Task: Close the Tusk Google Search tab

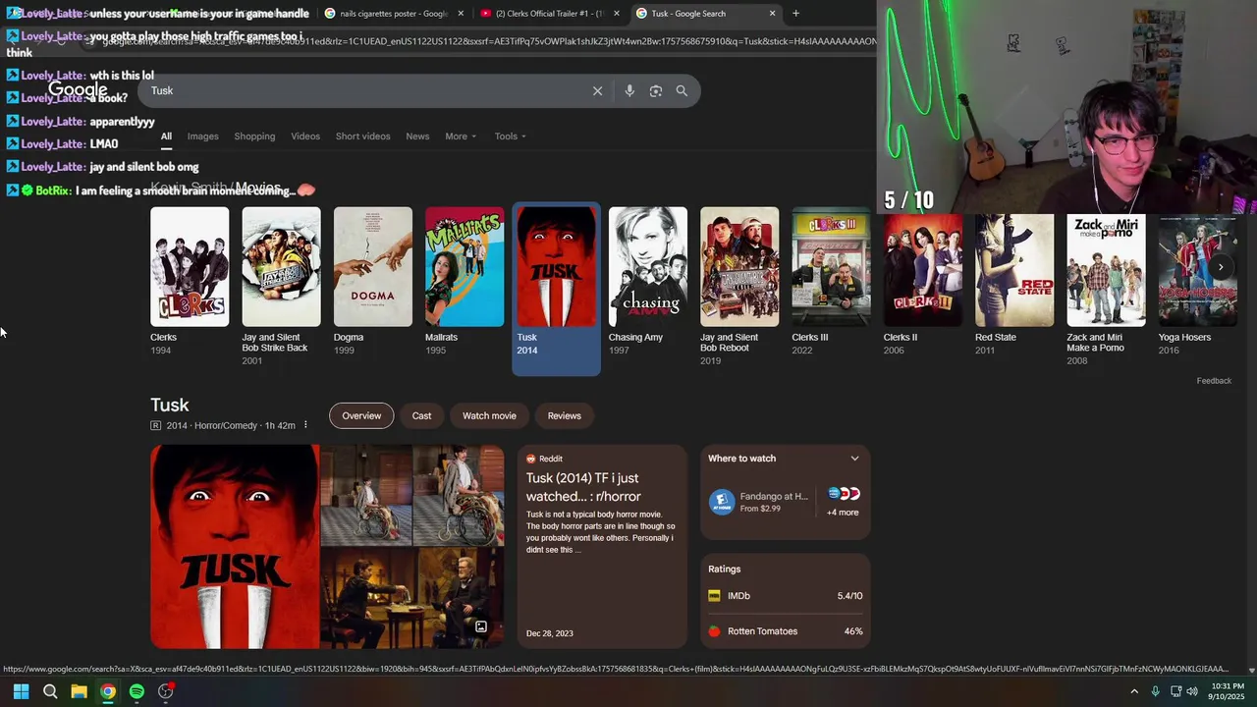Action: pos(772,14)
